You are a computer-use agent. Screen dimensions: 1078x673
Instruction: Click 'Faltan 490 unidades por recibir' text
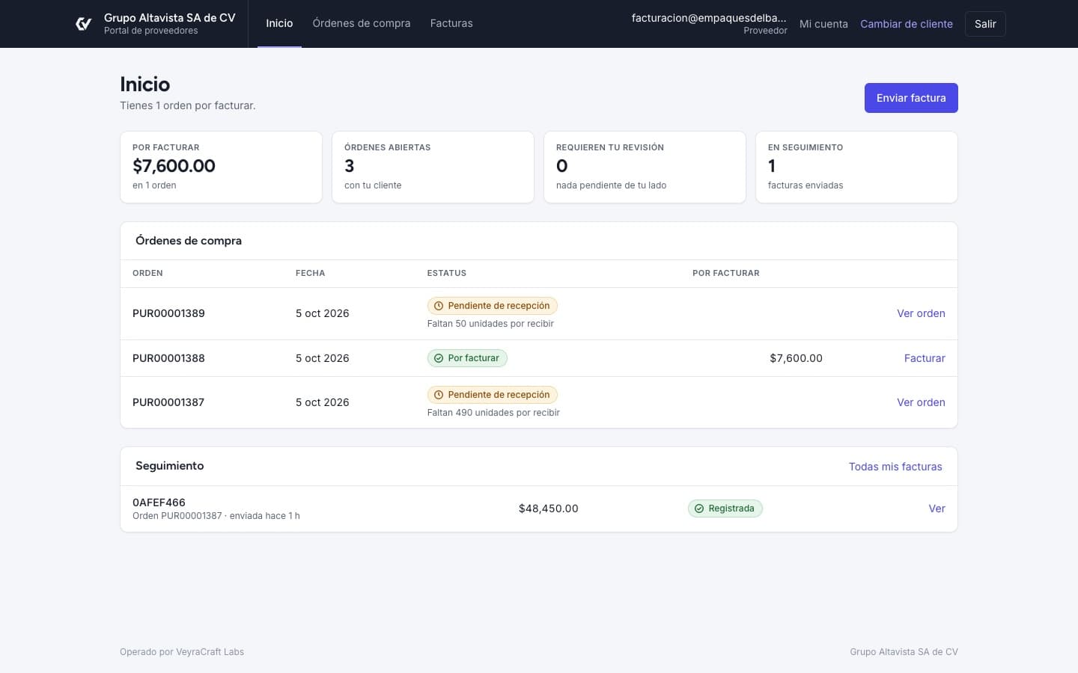493,413
